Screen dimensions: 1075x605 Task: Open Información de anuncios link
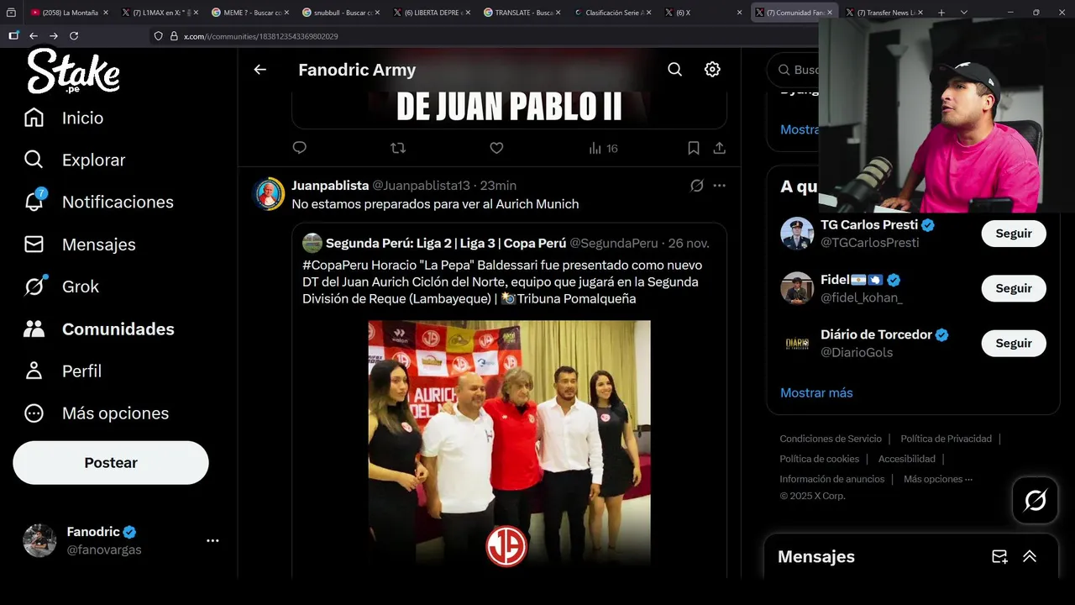832,479
